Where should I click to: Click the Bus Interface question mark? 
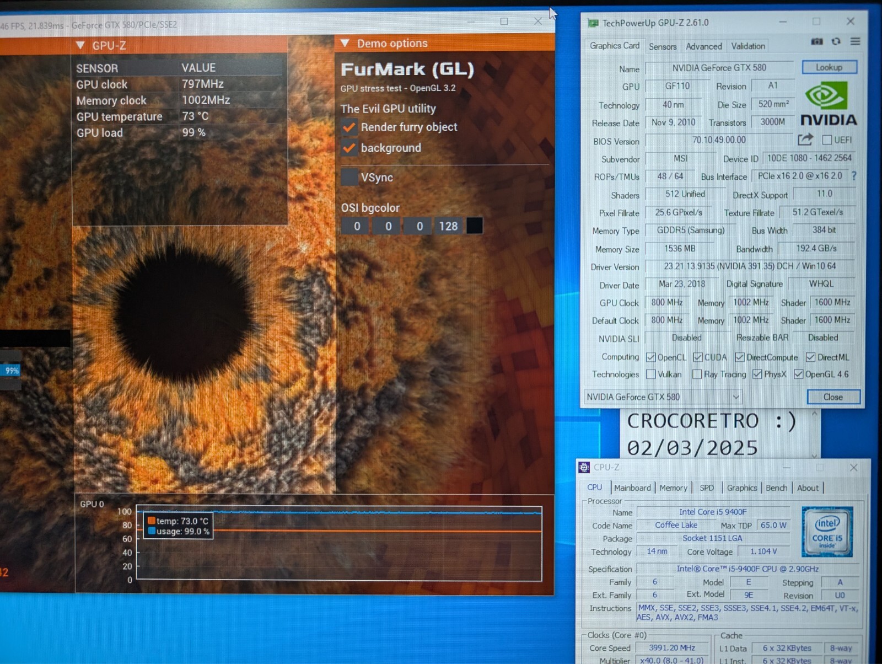[854, 176]
